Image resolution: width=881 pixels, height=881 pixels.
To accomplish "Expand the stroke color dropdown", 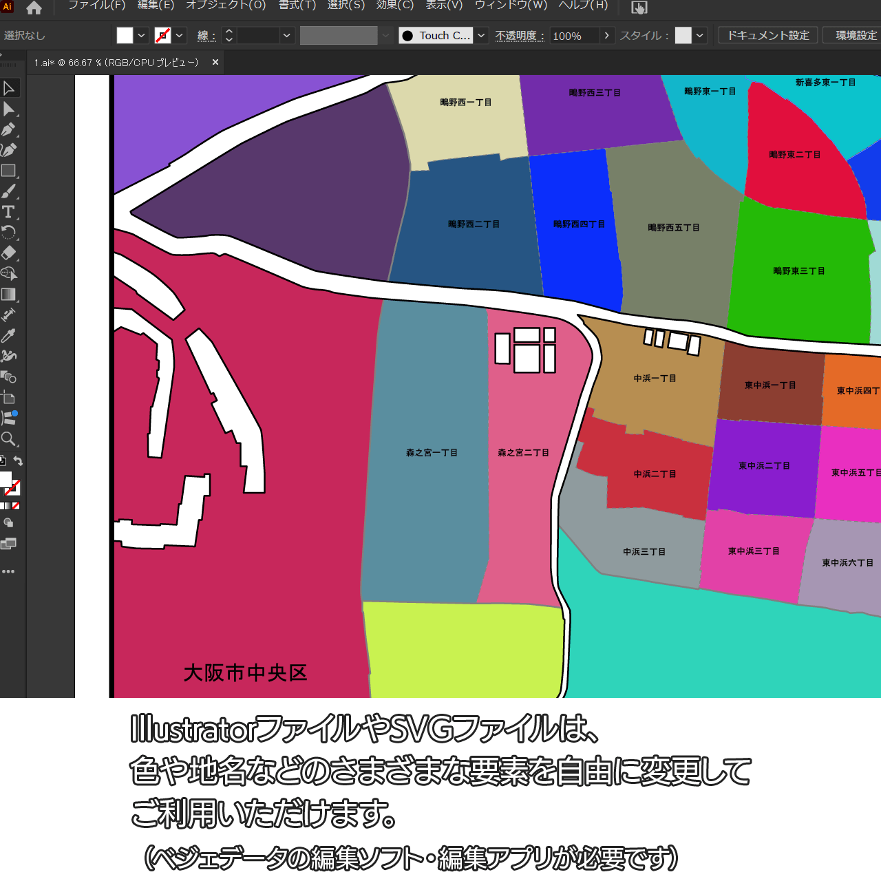I will (180, 36).
